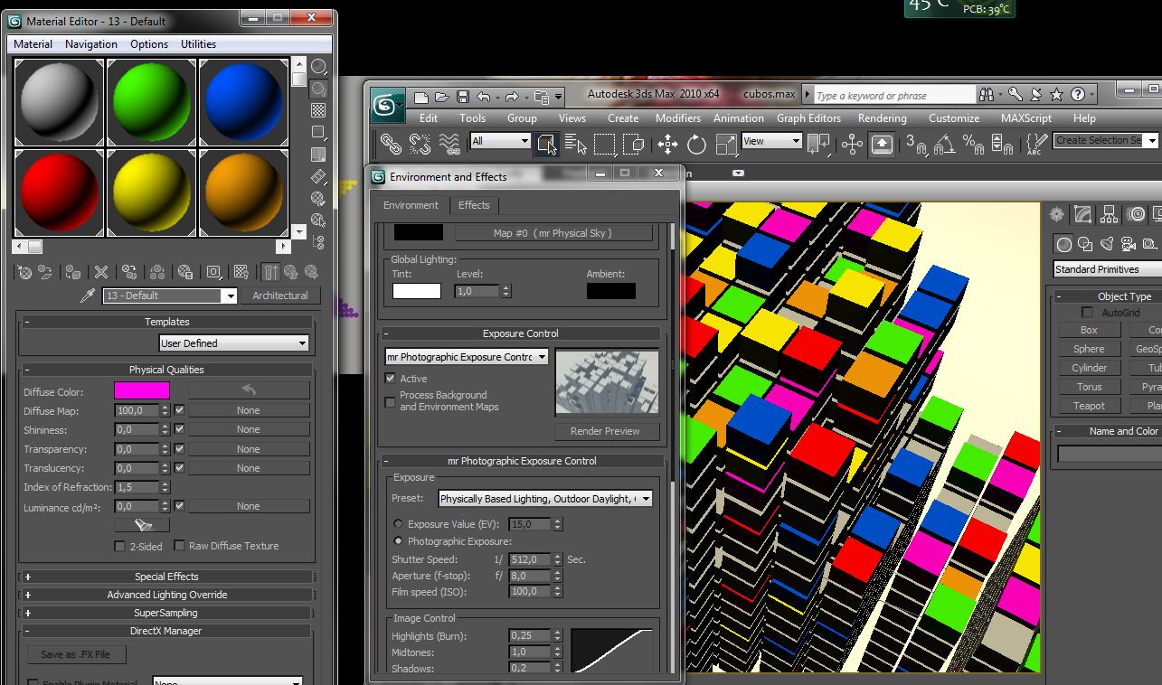Click Show Map in Viewport icon
1162x685 pixels.
click(241, 272)
